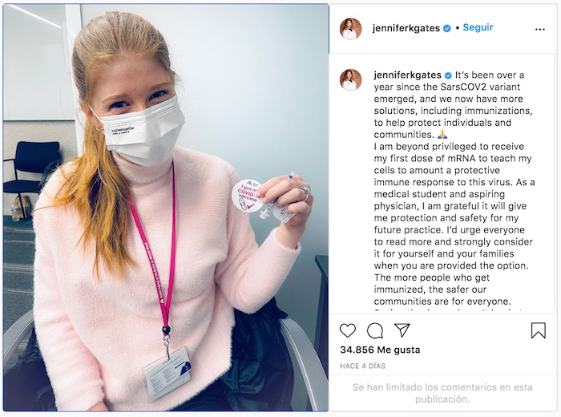The width and height of the screenshot is (561, 417).
Task: Like the post with the heart icon
Action: pyautogui.click(x=347, y=330)
